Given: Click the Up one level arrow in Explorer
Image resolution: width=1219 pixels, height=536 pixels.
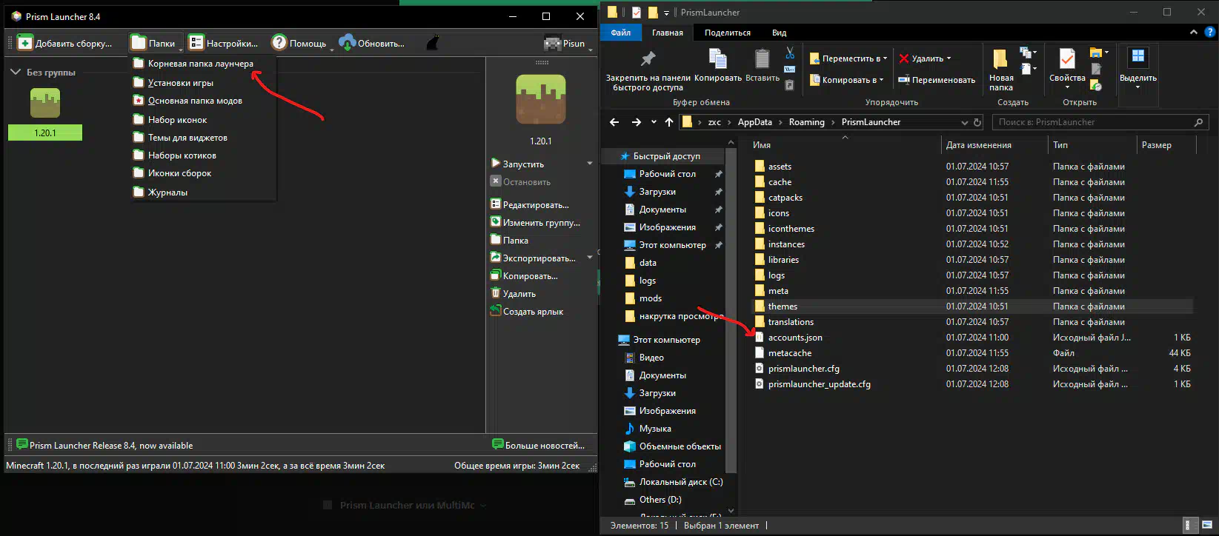Looking at the screenshot, I should (669, 122).
